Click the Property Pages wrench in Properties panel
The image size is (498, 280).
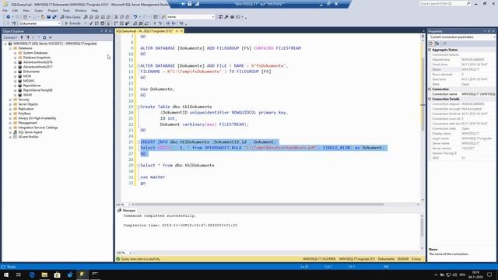(444, 44)
